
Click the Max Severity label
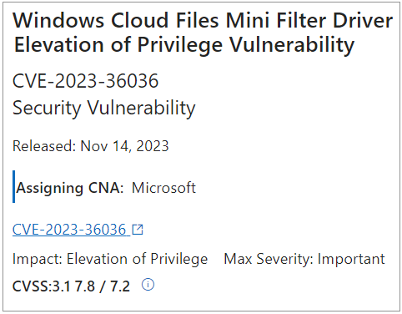coord(269,259)
